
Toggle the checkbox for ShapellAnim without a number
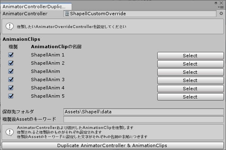(x=11, y=71)
